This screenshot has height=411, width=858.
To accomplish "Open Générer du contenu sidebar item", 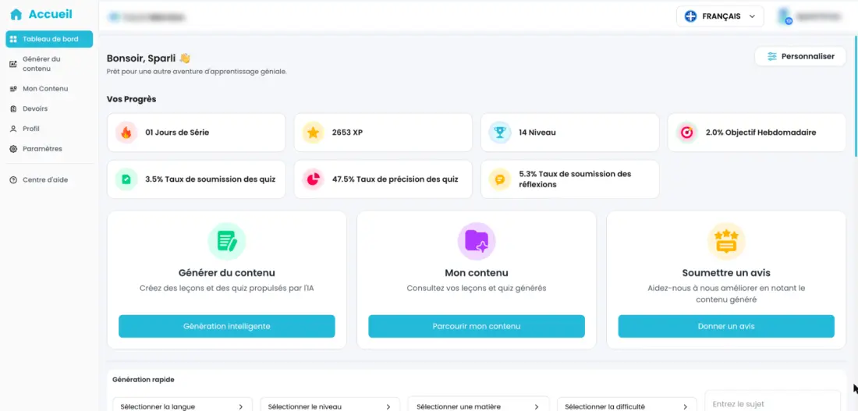I will tap(49, 63).
